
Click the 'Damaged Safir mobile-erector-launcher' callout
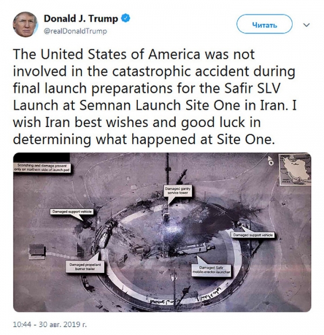pos(211,270)
